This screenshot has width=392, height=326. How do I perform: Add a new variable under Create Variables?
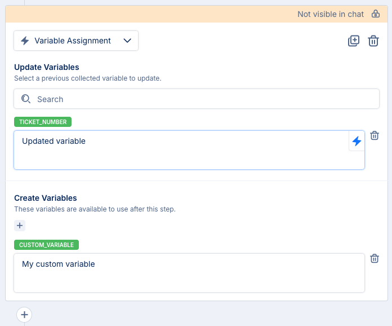coord(20,226)
